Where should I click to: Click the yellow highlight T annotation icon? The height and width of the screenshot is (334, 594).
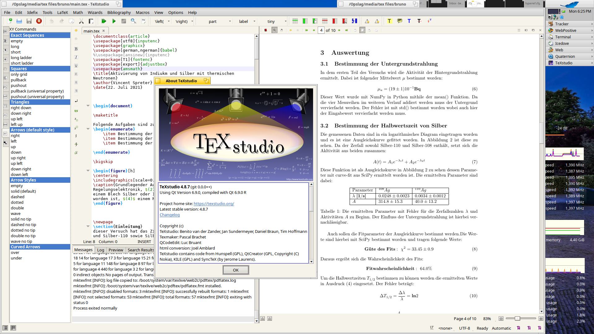point(389,21)
